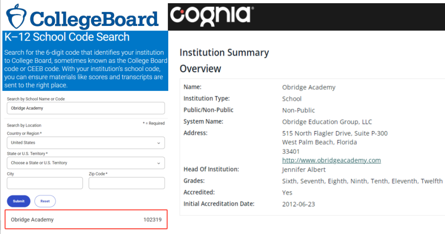This screenshot has height=234, width=445.
Task: Click the Reset button
Action: (x=45, y=201)
